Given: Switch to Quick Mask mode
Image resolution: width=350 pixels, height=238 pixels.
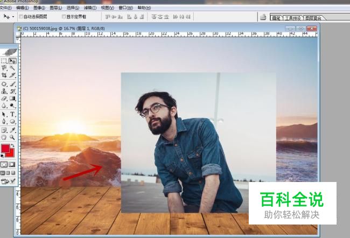Looking at the screenshot, I should [12, 165].
